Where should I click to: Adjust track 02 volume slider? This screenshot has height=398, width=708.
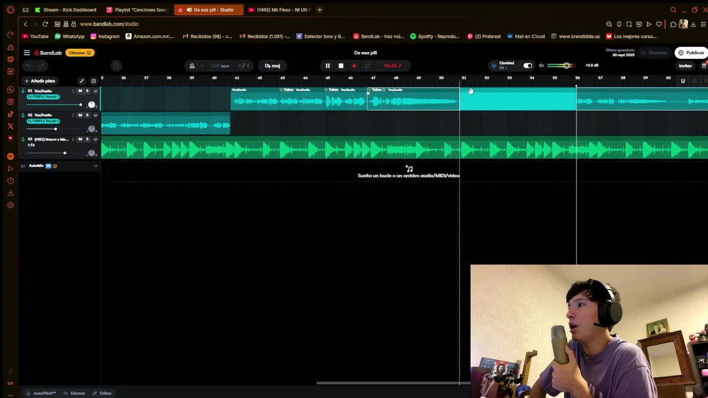(x=54, y=129)
